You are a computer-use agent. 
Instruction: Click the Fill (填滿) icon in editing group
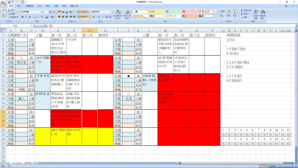242,14
